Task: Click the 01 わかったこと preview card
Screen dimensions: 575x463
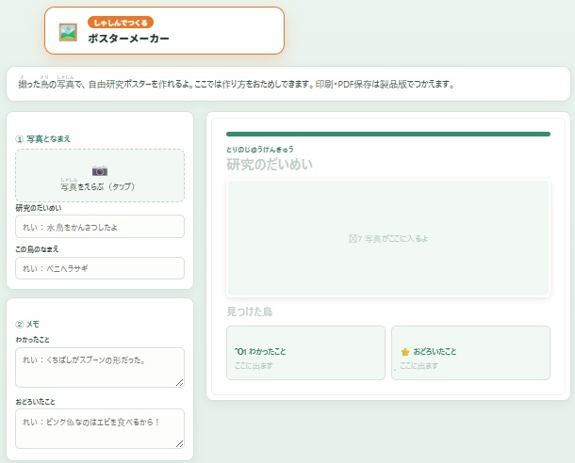Action: tap(305, 353)
